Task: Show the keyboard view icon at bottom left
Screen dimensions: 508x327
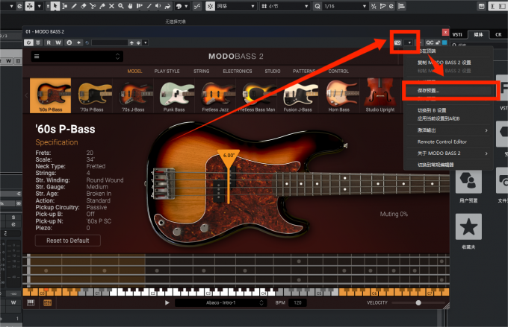Action: 31,302
